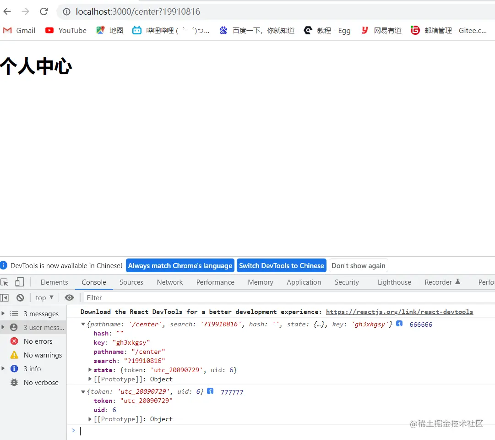This screenshot has height=440, width=495.
Task: Click the yellow warning icon in sidebar
Action: 14,355
